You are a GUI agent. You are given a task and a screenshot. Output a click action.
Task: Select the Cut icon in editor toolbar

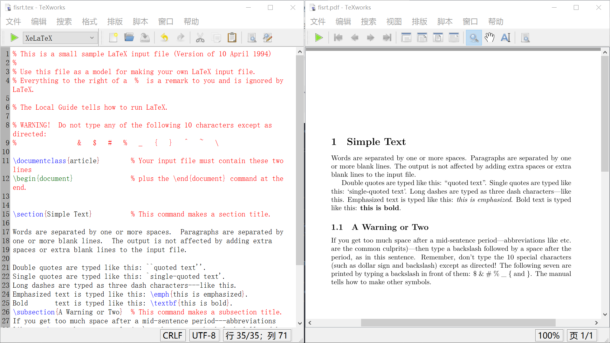200,37
